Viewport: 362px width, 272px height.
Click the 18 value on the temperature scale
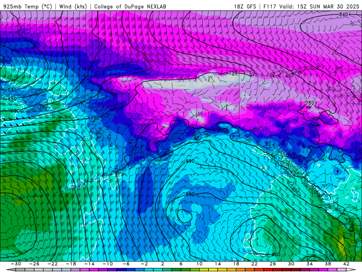tap(236, 264)
